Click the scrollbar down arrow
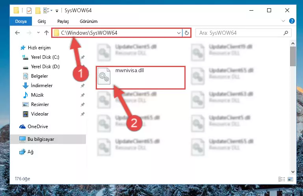The height and width of the screenshot is (196, 303). pos(293,172)
